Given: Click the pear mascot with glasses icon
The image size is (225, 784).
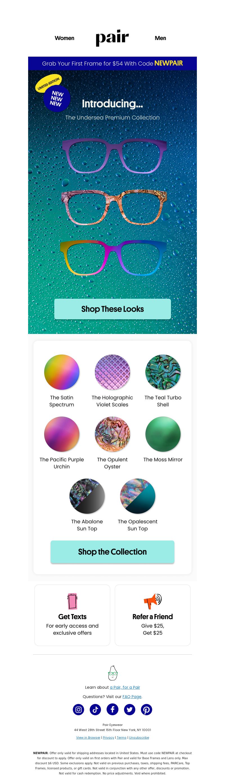Looking at the screenshot, I should [113, 673].
